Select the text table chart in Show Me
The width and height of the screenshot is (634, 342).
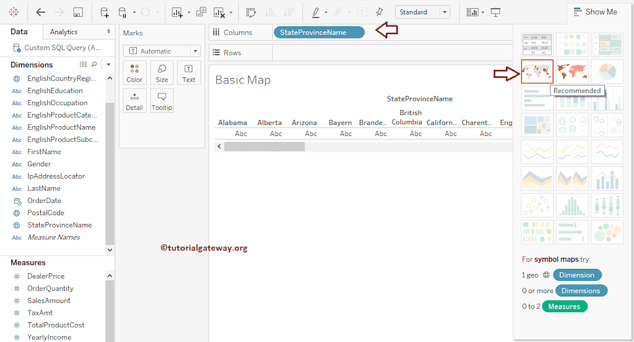[x=537, y=45]
